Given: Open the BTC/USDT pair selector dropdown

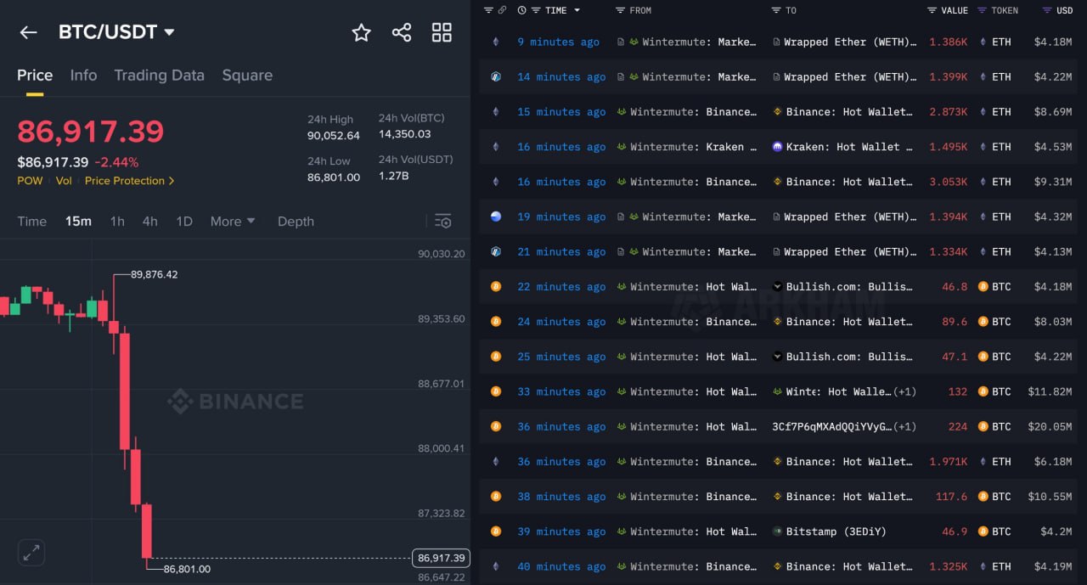Looking at the screenshot, I should click(169, 32).
